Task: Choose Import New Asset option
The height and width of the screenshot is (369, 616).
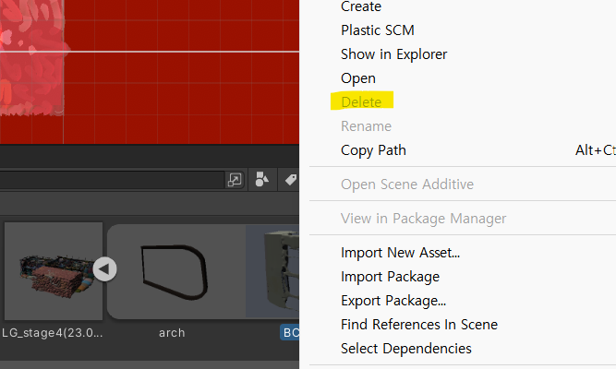Action: [x=400, y=253]
